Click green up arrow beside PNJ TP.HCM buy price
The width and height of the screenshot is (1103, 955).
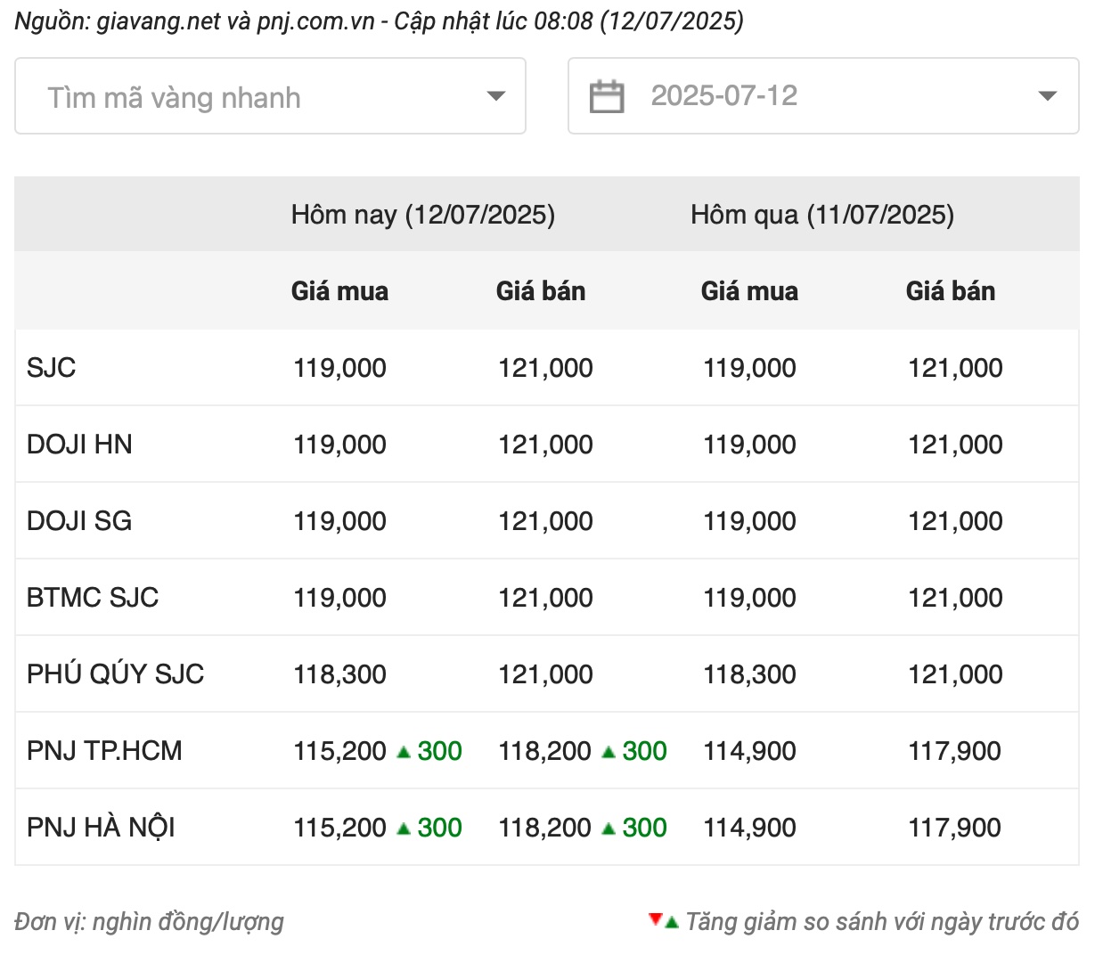click(x=404, y=752)
